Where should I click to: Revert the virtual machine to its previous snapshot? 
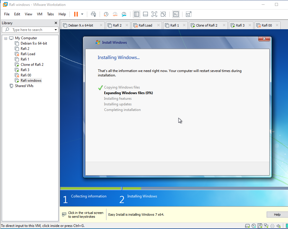115,14
